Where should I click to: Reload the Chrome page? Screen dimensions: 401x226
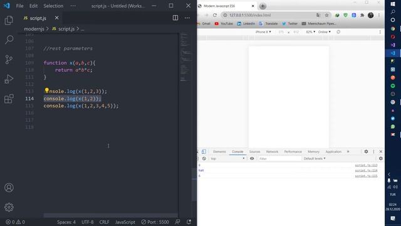coord(215,15)
